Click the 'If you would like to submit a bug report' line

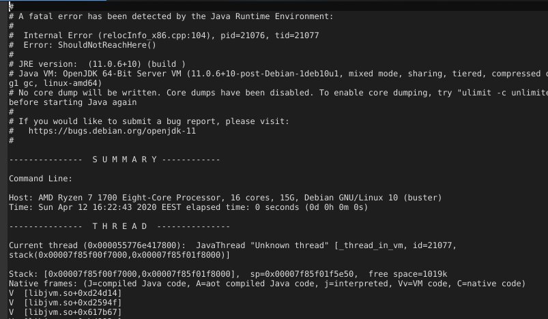(149, 121)
